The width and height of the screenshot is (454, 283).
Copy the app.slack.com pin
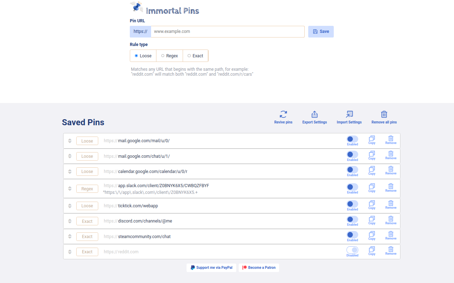(372, 188)
